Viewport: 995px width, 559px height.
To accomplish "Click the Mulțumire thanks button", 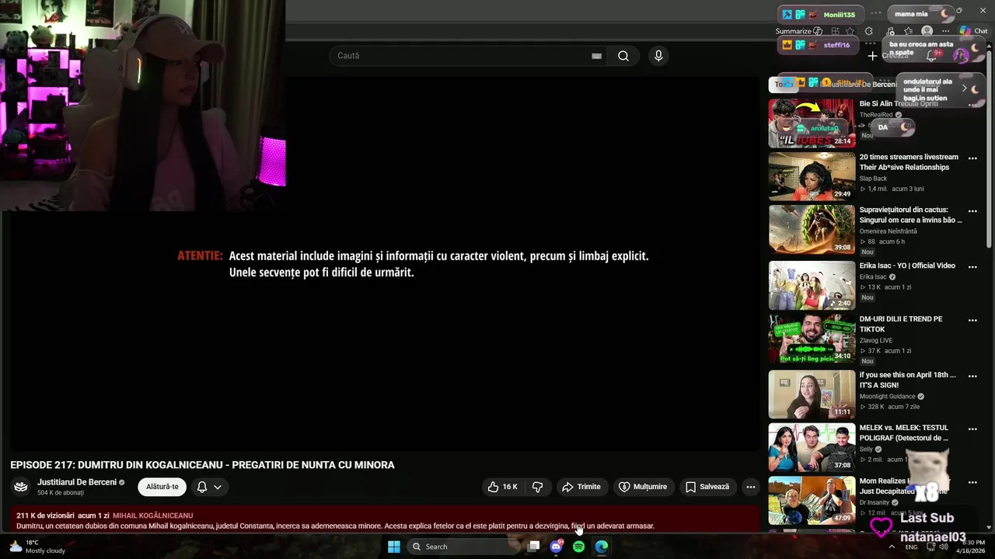I will click(643, 487).
